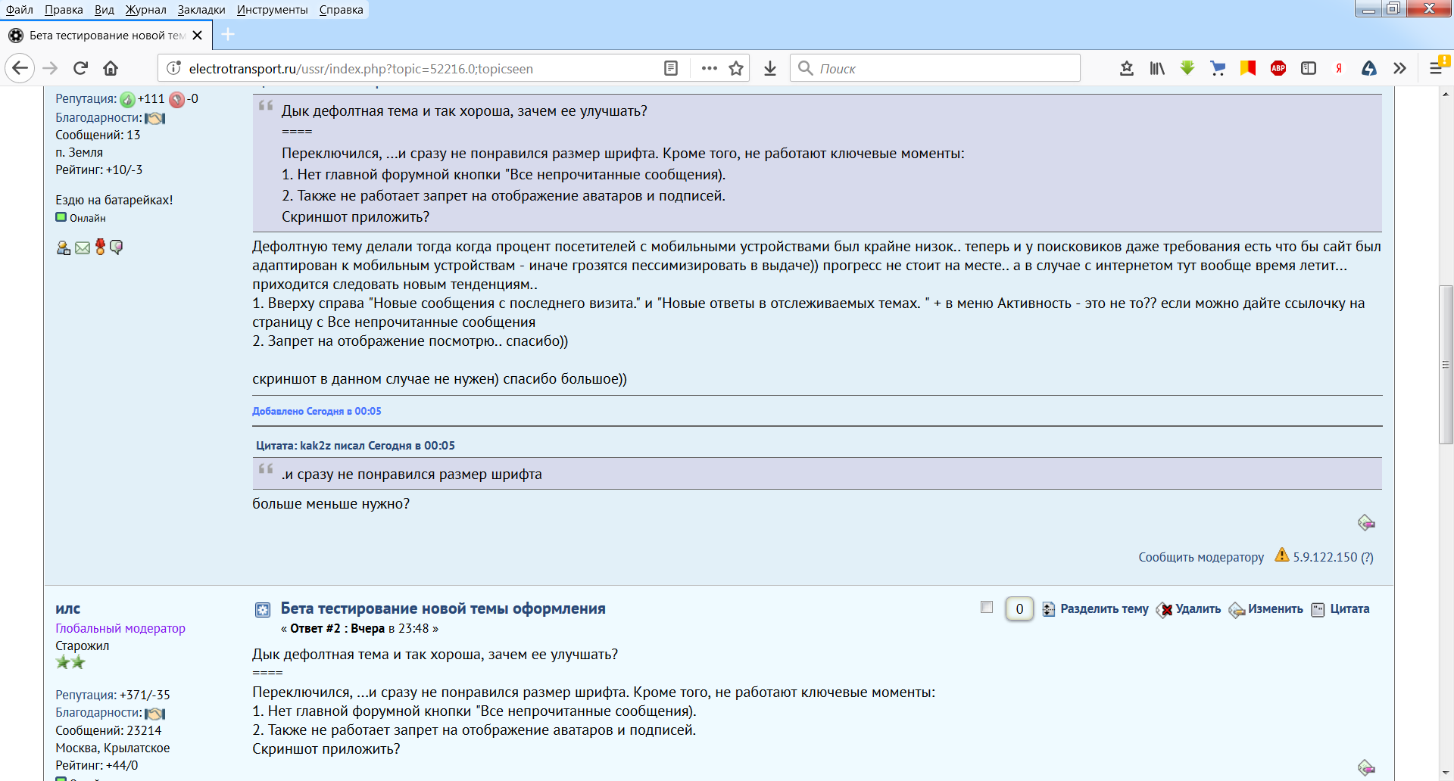The height and width of the screenshot is (781, 1454).
Task: Click the message icon beside reply #2 title
Action: [x=263, y=609]
